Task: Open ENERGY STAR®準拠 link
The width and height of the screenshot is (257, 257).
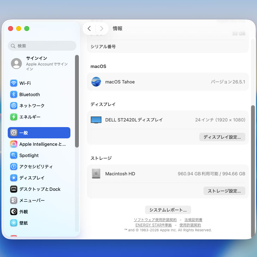Action: tap(153, 225)
